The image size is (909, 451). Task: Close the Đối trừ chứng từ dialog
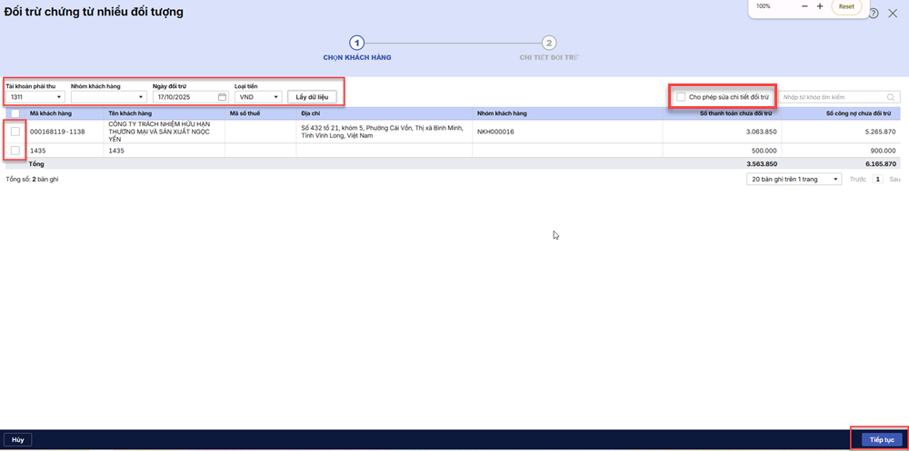click(893, 14)
